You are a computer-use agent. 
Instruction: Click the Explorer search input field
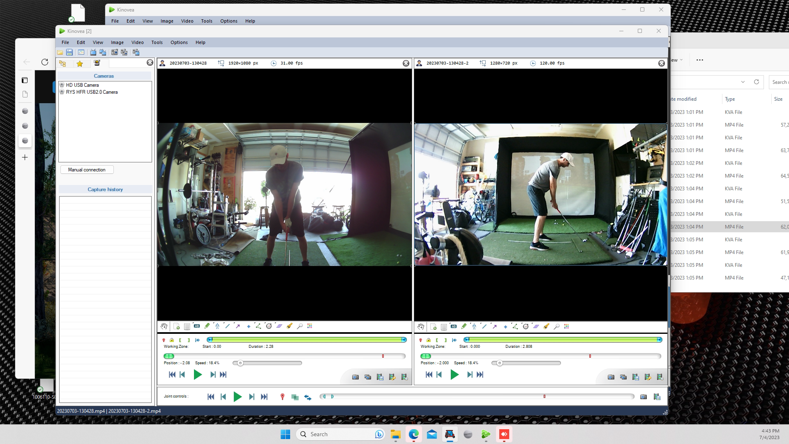coord(780,82)
